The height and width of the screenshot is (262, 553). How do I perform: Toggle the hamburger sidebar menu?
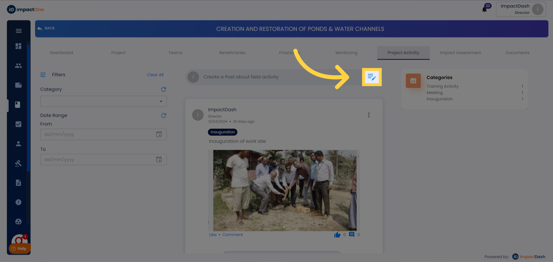coord(19,31)
